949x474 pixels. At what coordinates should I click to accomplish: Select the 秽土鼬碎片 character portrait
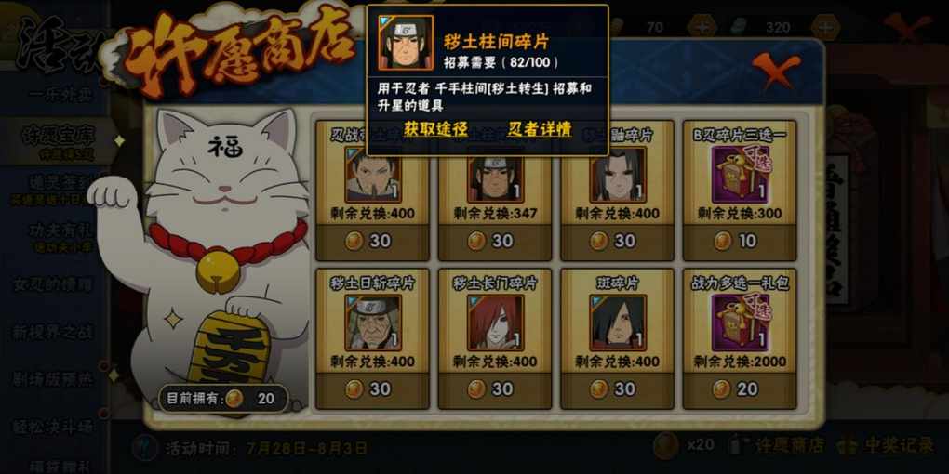pyautogui.click(x=618, y=175)
